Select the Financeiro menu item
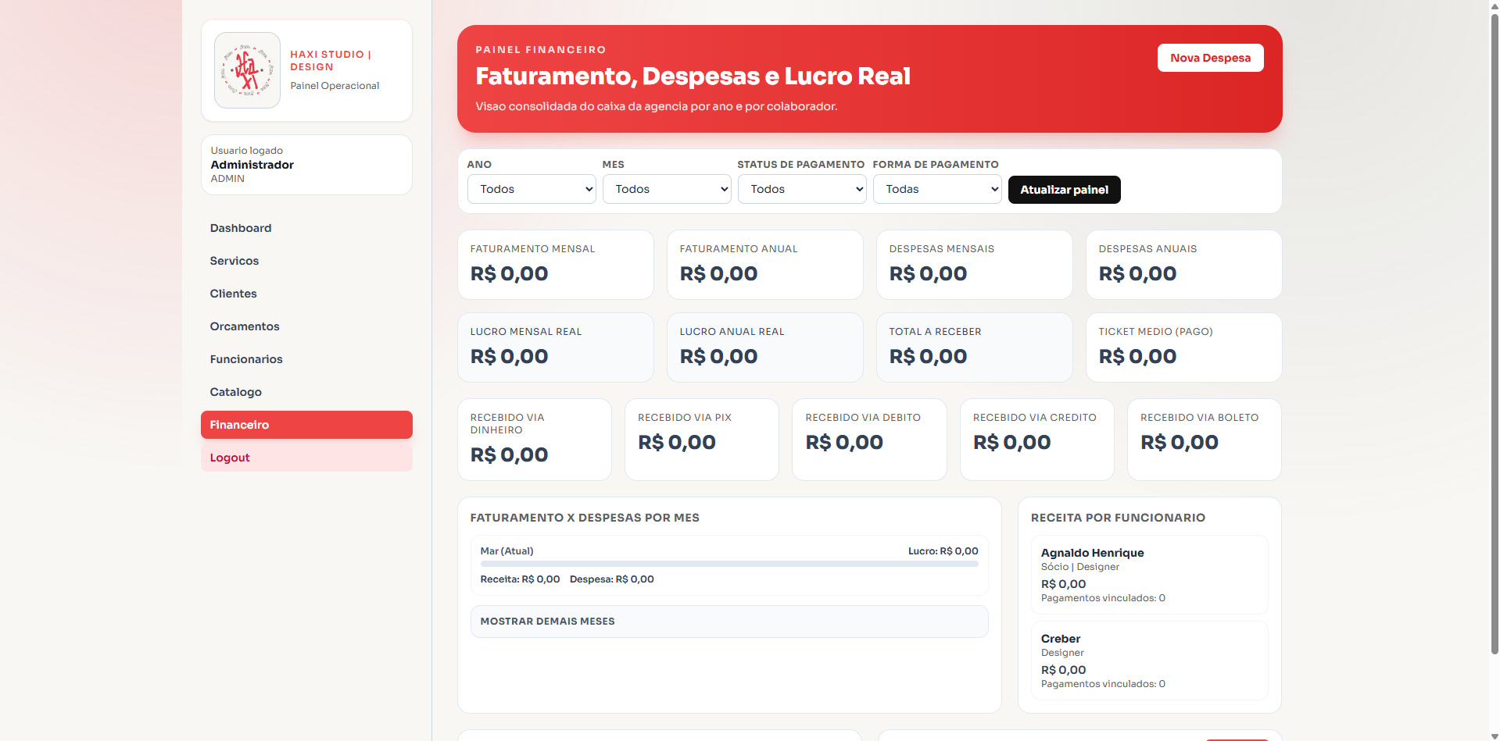 click(239, 425)
